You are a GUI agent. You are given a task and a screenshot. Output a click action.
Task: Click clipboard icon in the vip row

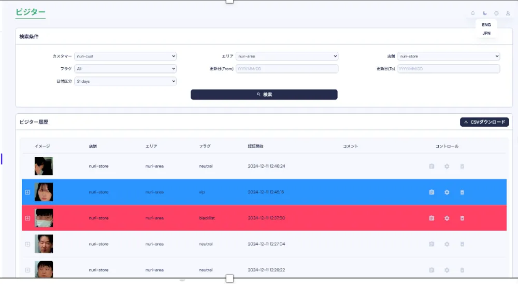click(431, 192)
